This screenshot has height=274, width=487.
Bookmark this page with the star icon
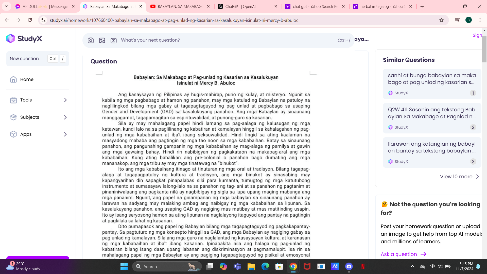(x=441, y=20)
